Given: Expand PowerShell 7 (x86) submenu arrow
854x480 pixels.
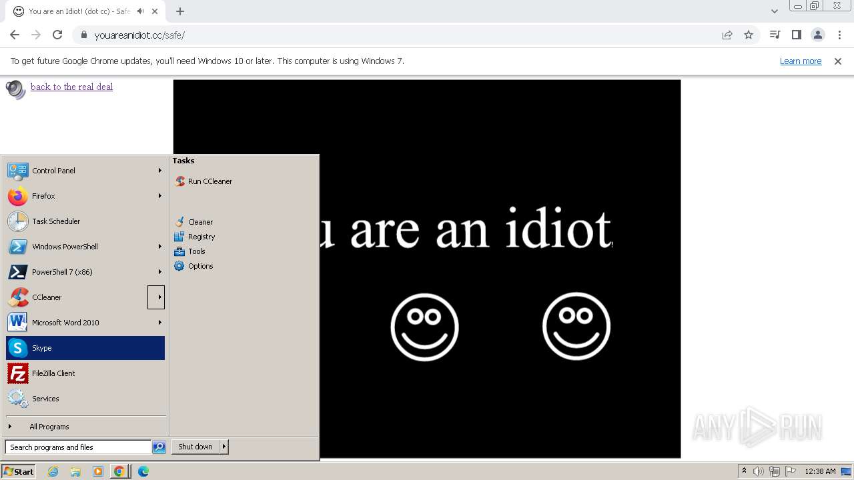Looking at the screenshot, I should 159,272.
